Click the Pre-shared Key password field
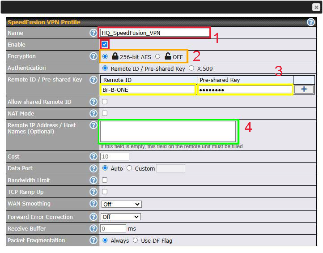Viewport: 323px width, 253px height. coord(245,90)
